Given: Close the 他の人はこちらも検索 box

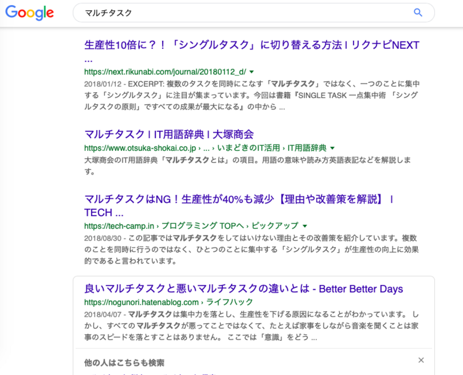Looking at the screenshot, I should pos(421,360).
